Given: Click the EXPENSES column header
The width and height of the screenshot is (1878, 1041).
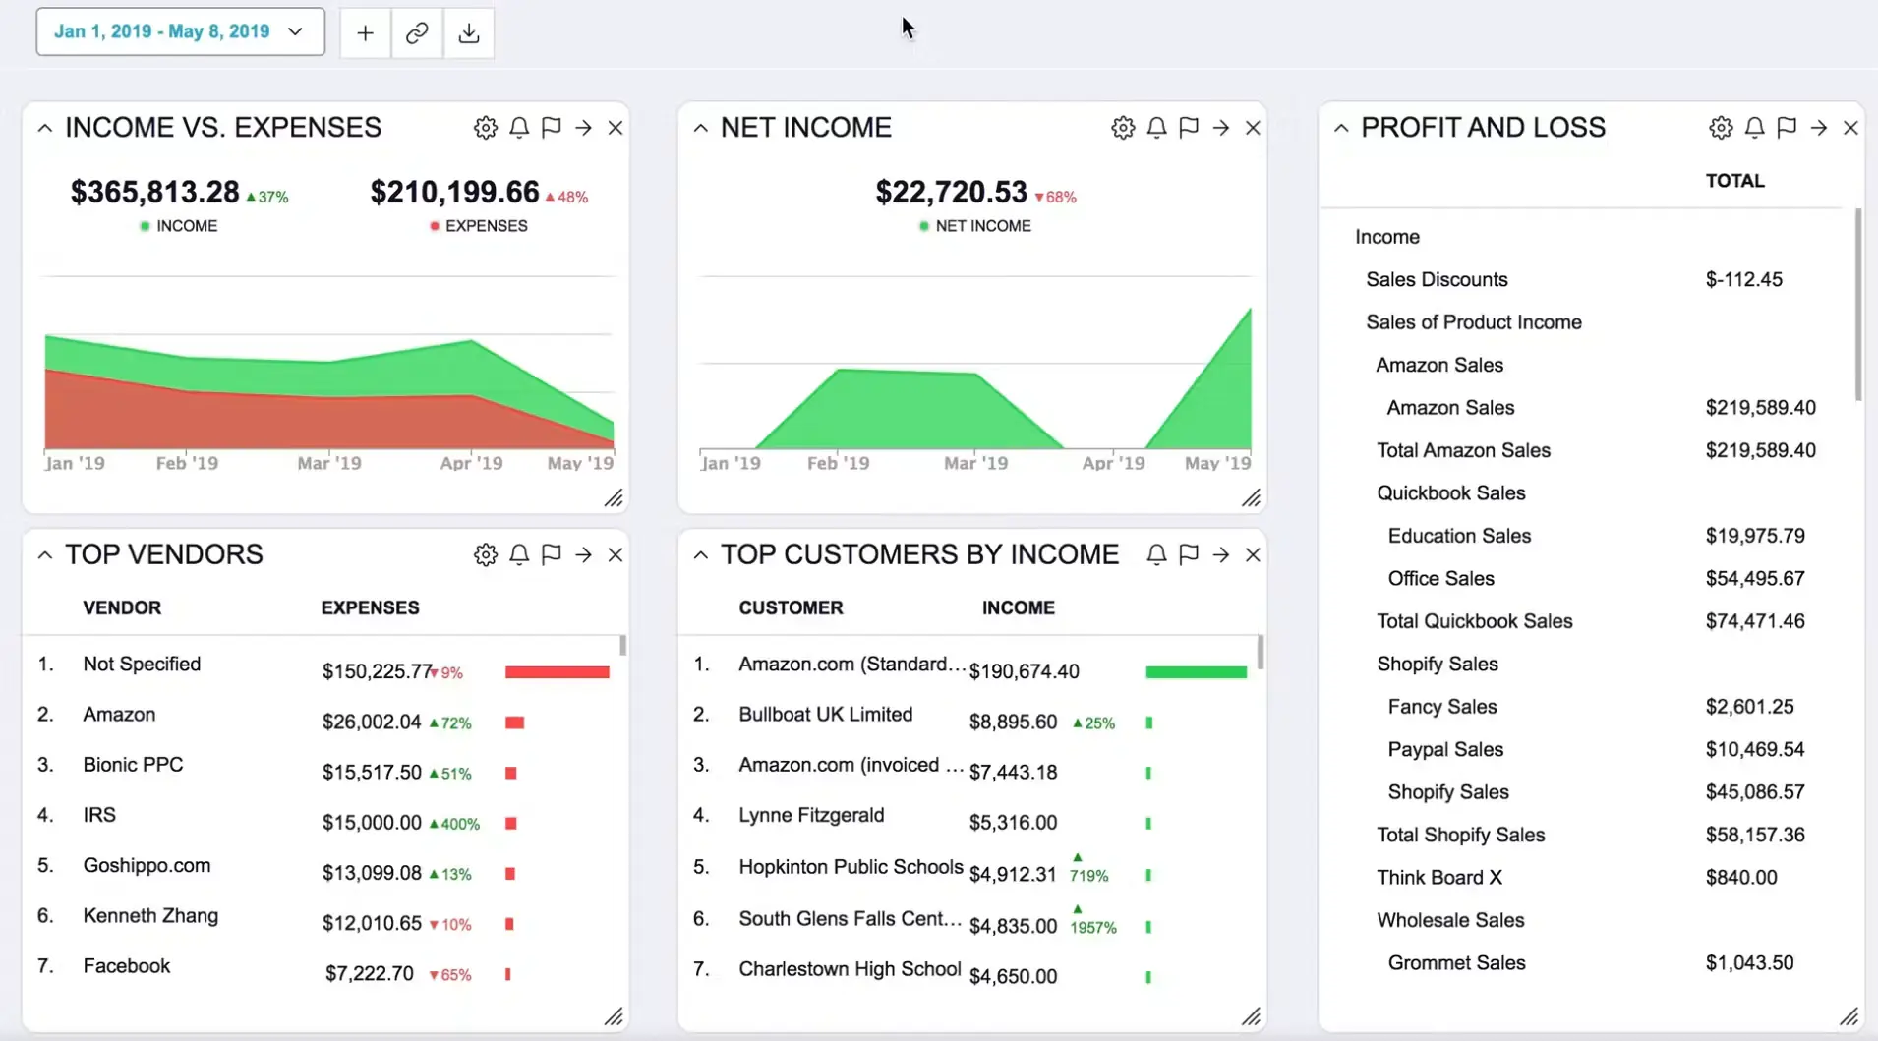Looking at the screenshot, I should tap(370, 607).
